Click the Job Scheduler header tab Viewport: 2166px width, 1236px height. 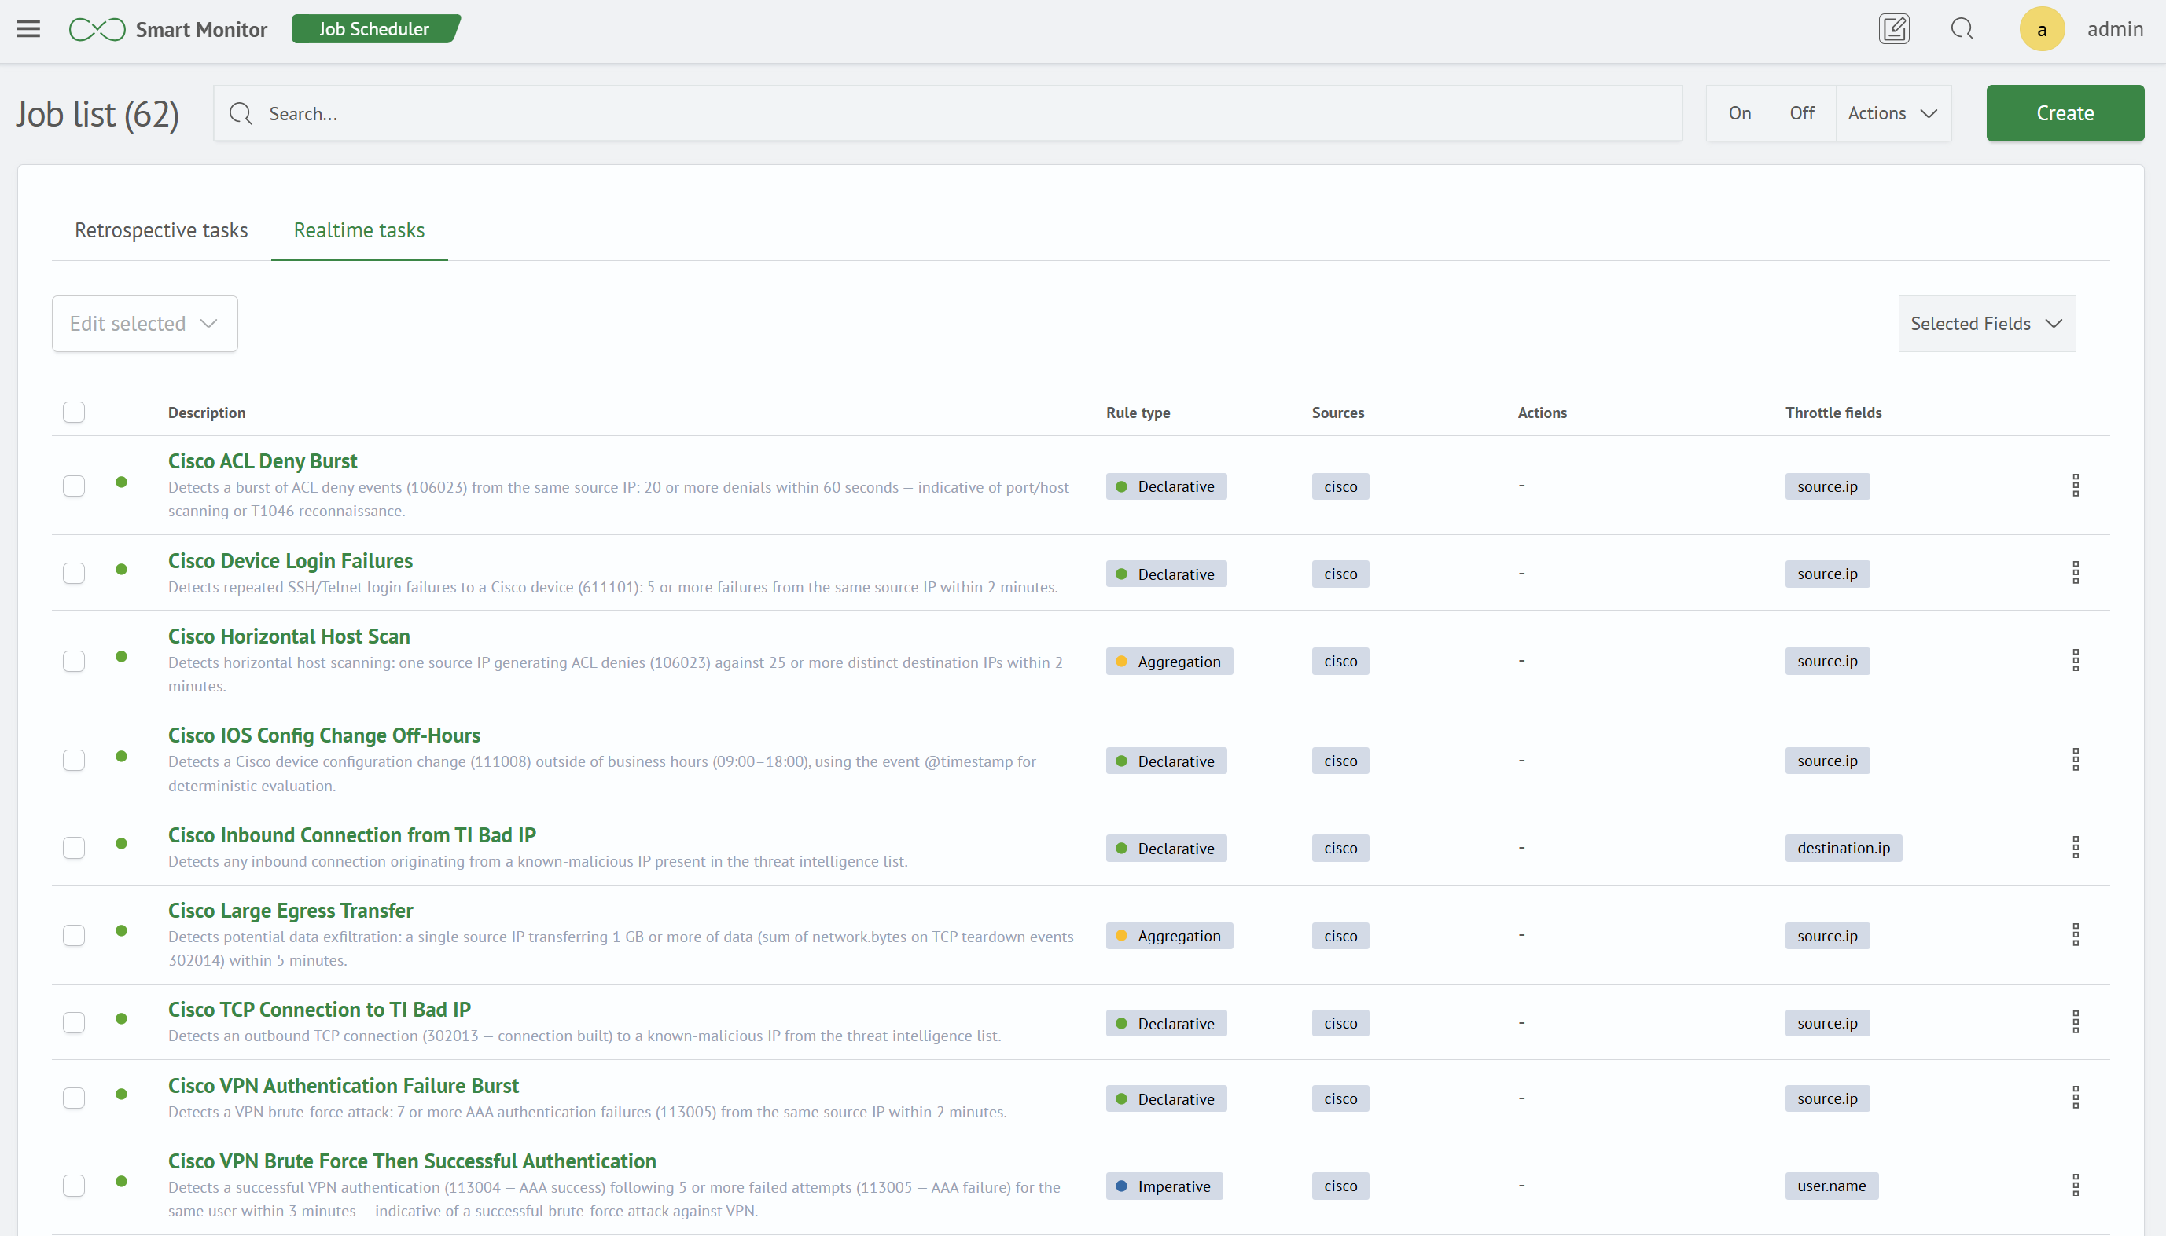coord(374,29)
